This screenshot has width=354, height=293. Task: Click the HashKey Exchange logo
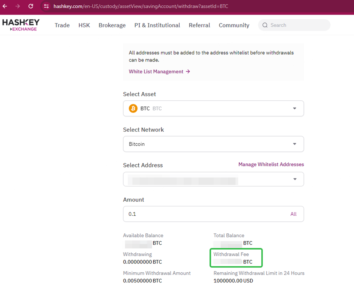point(21,25)
